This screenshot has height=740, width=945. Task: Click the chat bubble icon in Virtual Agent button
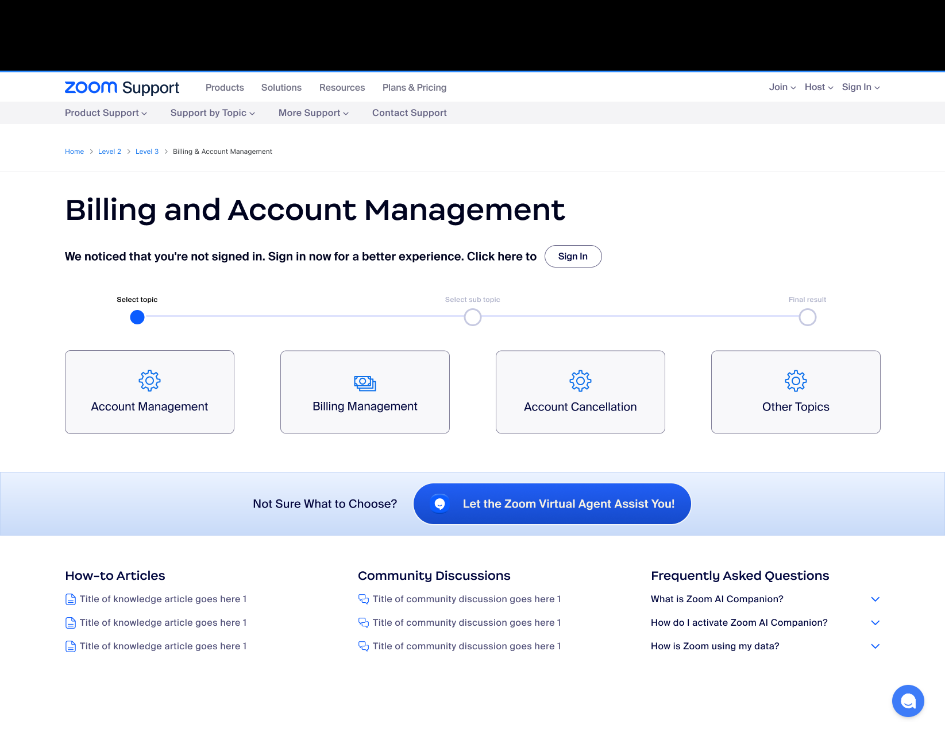[440, 504]
